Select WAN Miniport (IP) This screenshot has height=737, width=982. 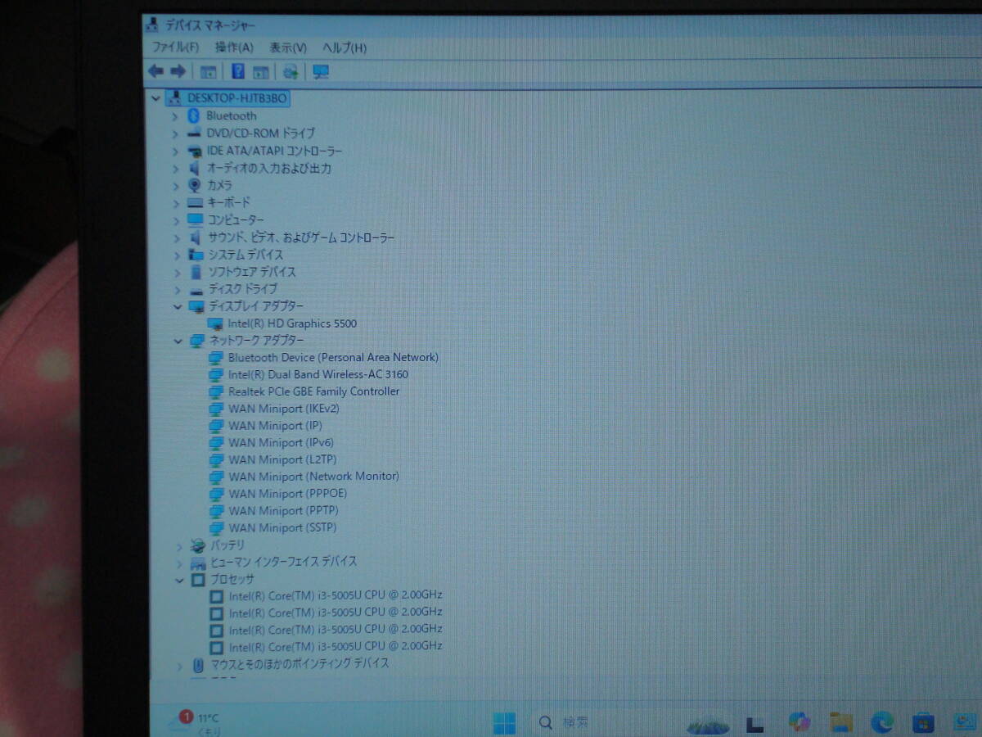[276, 426]
